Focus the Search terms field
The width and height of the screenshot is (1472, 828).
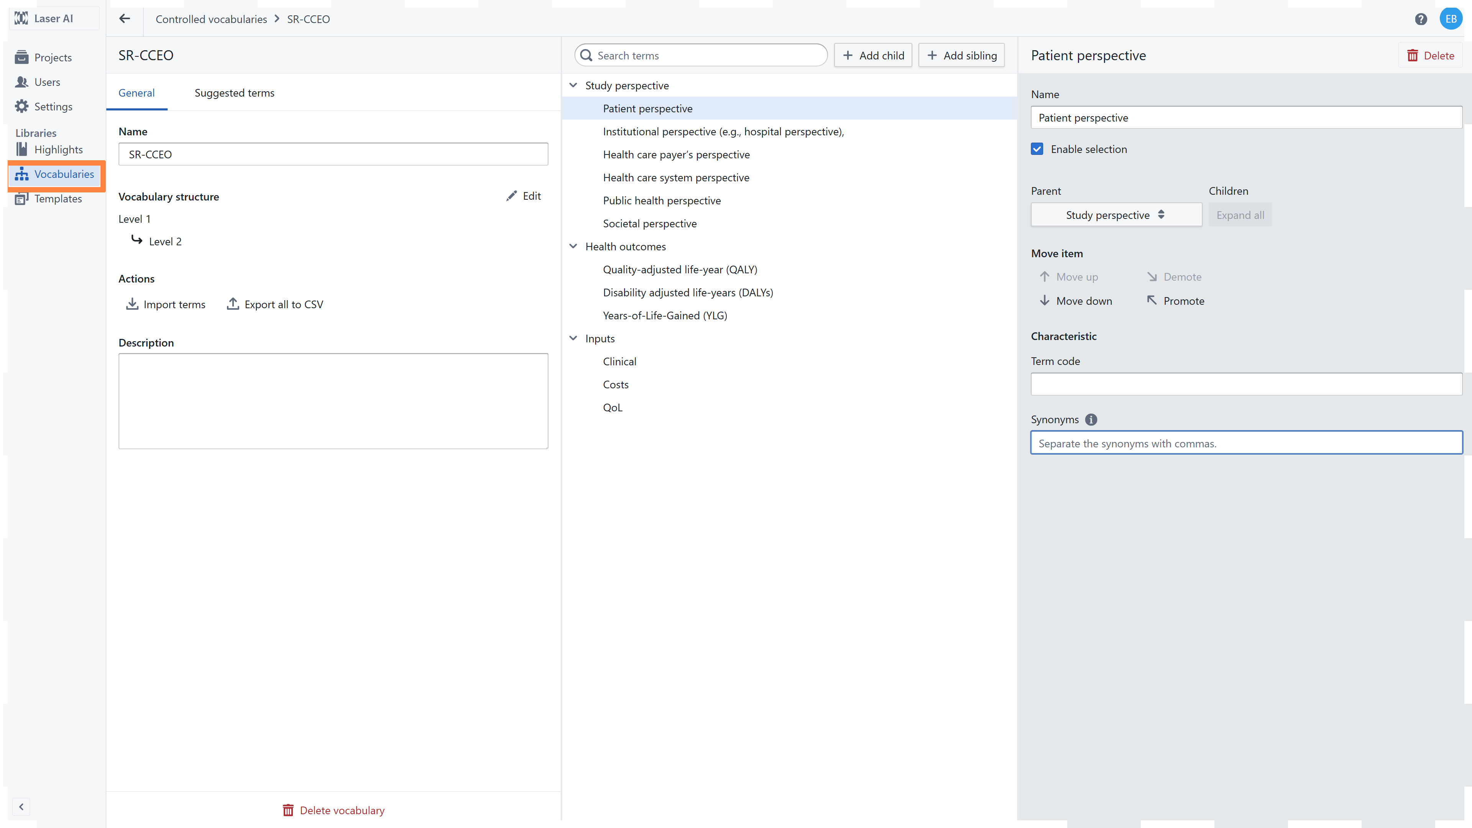coord(708,56)
